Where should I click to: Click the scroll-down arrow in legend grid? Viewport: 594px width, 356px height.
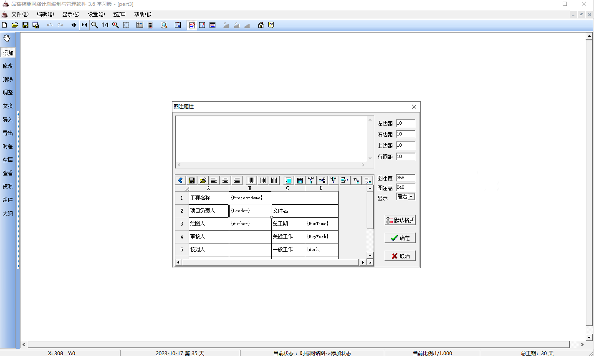click(x=370, y=255)
